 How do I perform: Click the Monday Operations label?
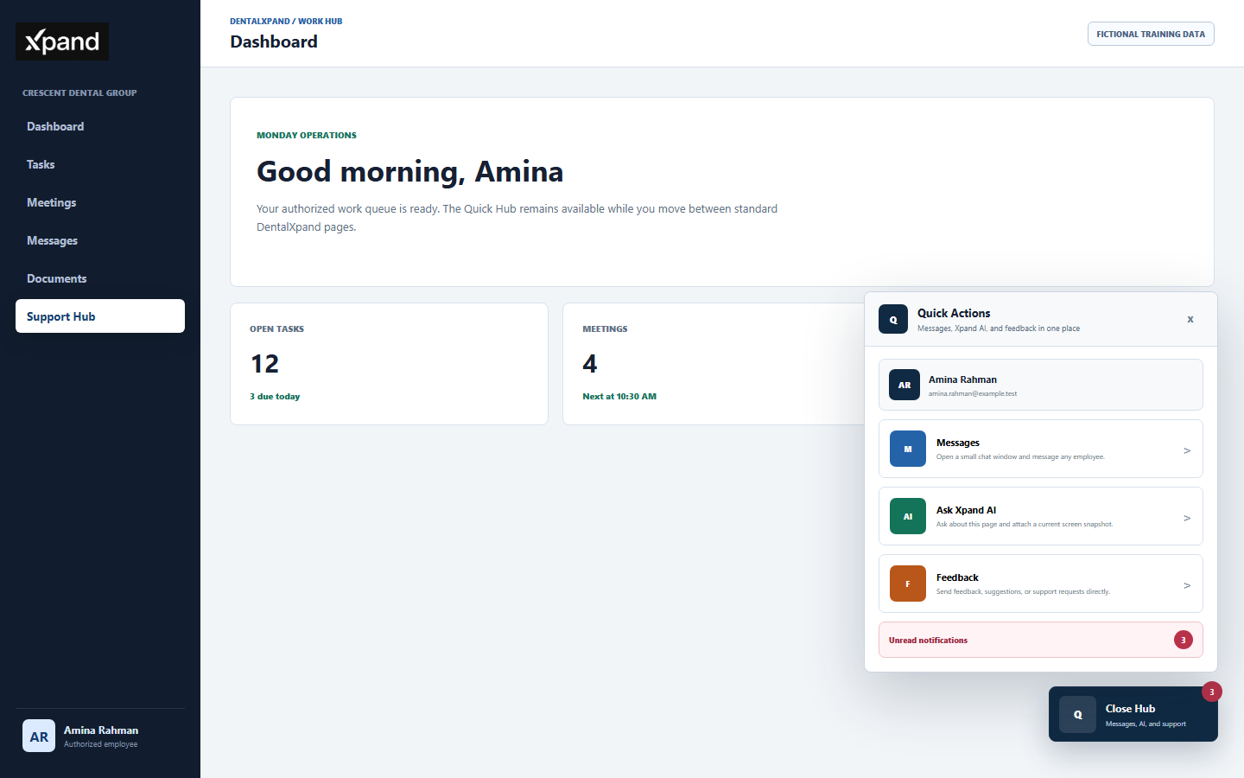coord(307,135)
